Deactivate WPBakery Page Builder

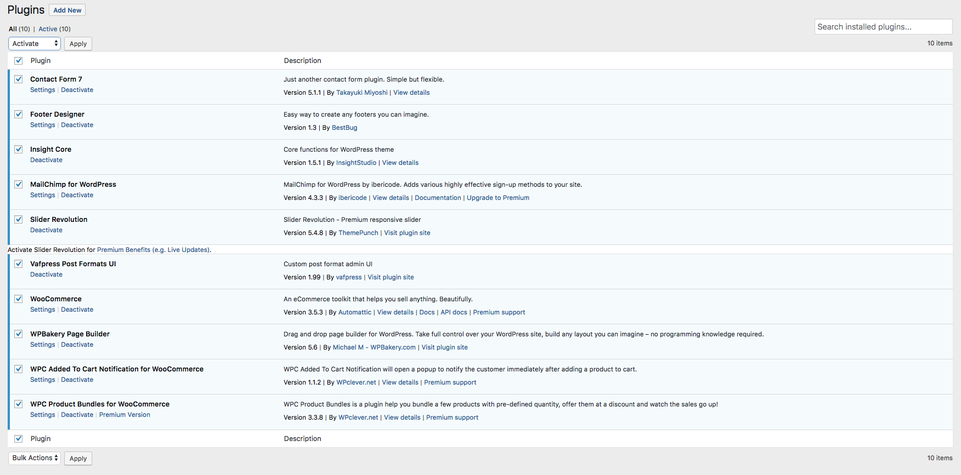(x=77, y=345)
